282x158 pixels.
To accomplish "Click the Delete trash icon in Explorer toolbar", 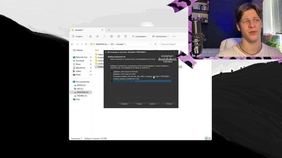I will click(x=126, y=36).
